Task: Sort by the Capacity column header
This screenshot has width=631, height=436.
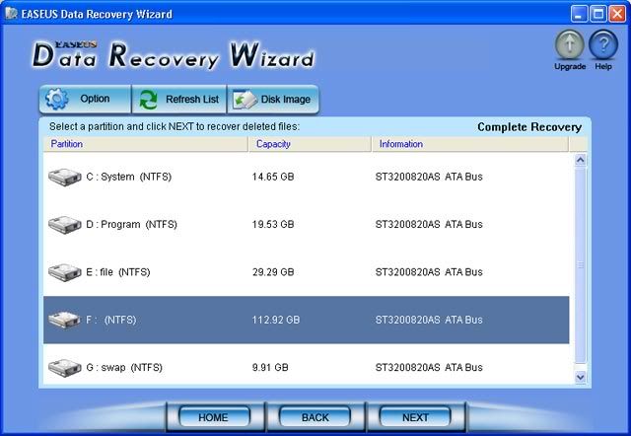Action: point(310,144)
